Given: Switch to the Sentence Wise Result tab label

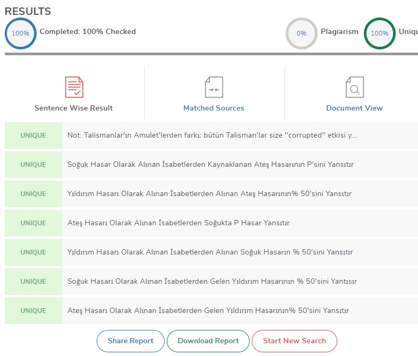Looking at the screenshot, I should (74, 108).
